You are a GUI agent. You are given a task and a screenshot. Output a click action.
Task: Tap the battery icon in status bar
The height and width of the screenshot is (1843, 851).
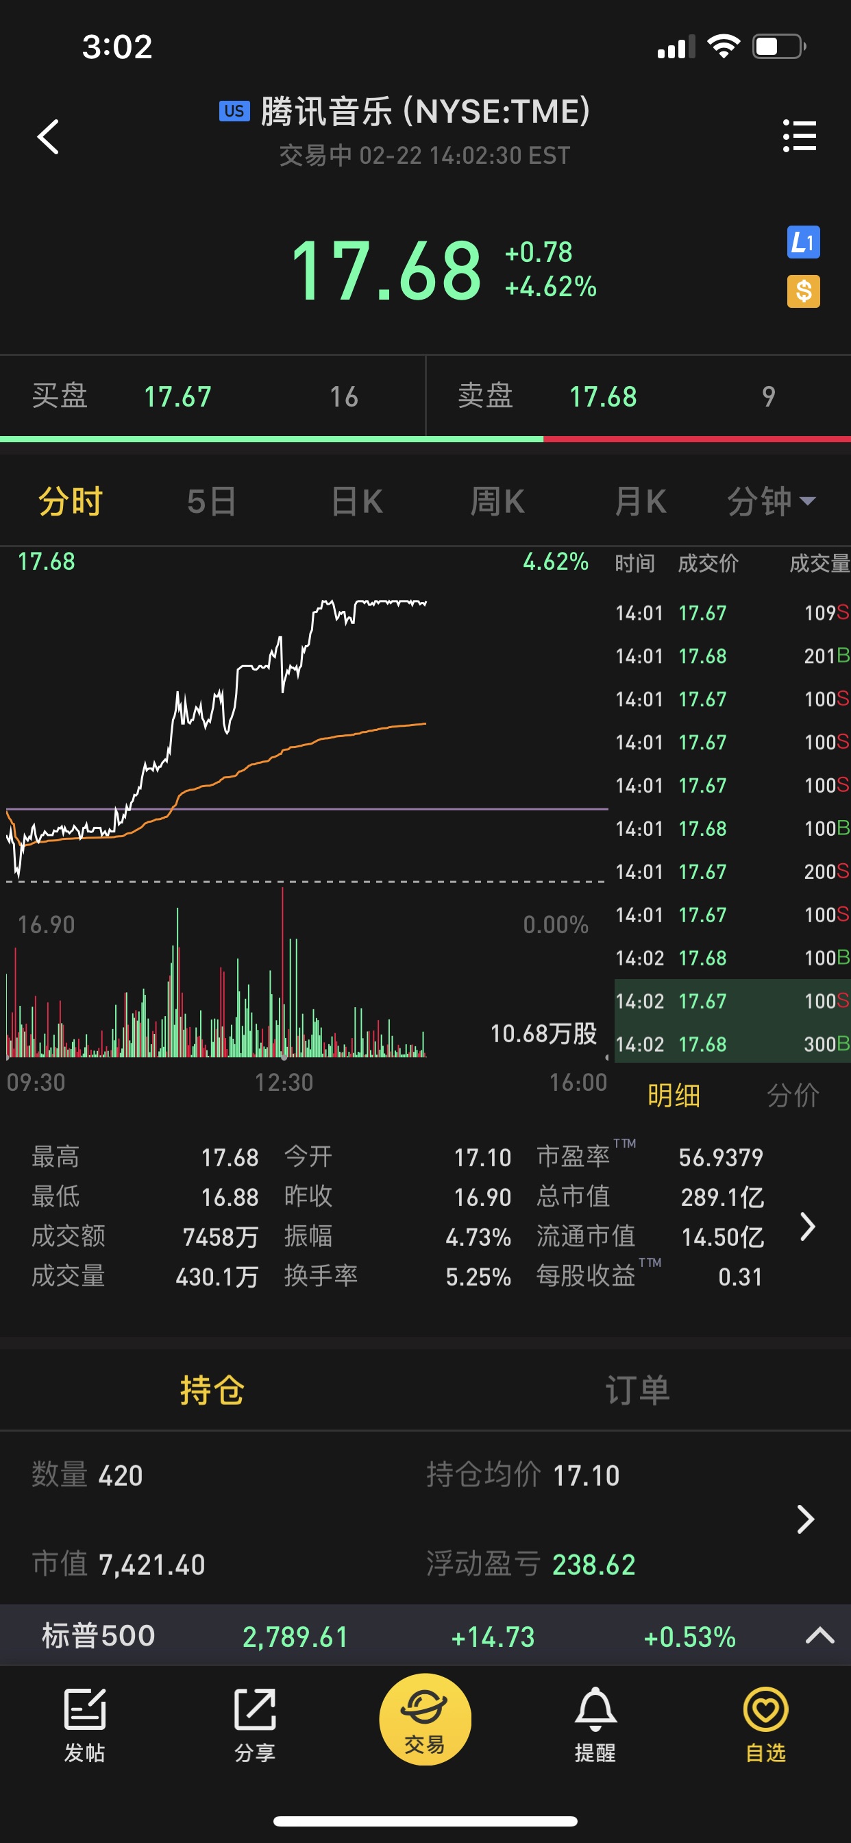(780, 47)
